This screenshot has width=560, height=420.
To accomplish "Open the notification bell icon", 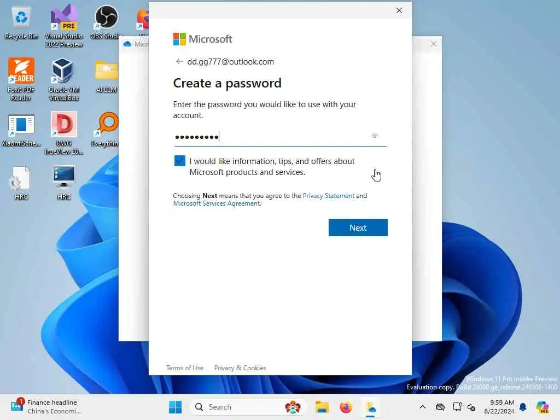I will point(523,407).
